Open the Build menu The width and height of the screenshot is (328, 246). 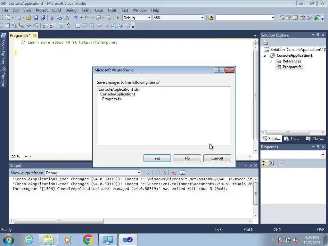[56, 10]
